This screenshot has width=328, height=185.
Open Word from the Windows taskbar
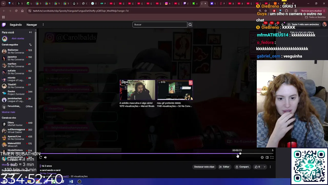pyautogui.click(x=71, y=182)
